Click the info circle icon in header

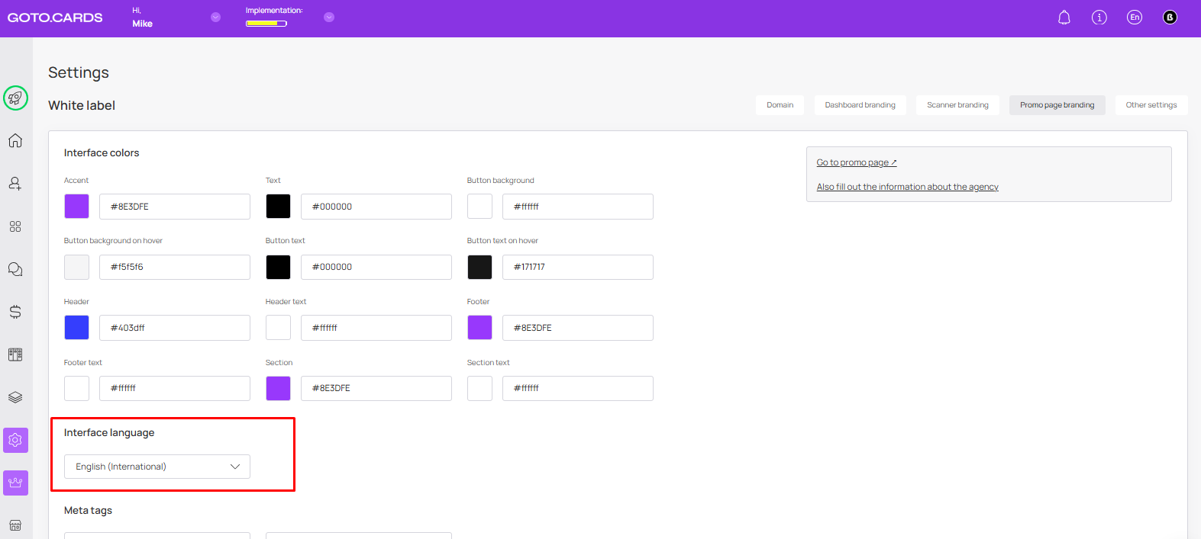click(1099, 18)
